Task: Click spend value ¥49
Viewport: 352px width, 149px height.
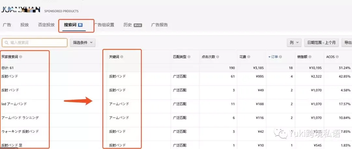Action: (x=260, y=90)
